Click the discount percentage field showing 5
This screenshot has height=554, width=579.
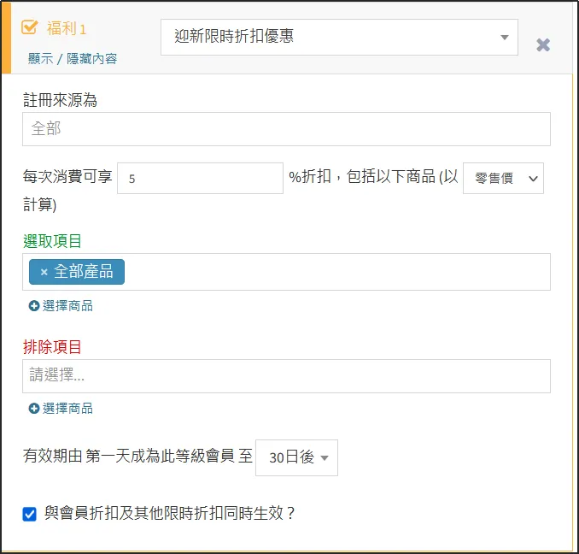point(200,179)
